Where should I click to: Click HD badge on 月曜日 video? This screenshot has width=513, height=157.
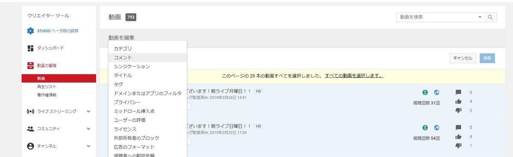coord(258,91)
